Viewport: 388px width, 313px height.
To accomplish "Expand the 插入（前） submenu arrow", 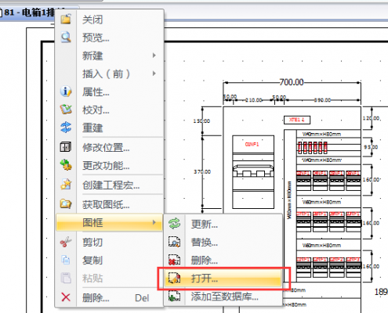I will [154, 74].
